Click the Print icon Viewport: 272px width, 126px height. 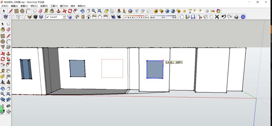236,17
